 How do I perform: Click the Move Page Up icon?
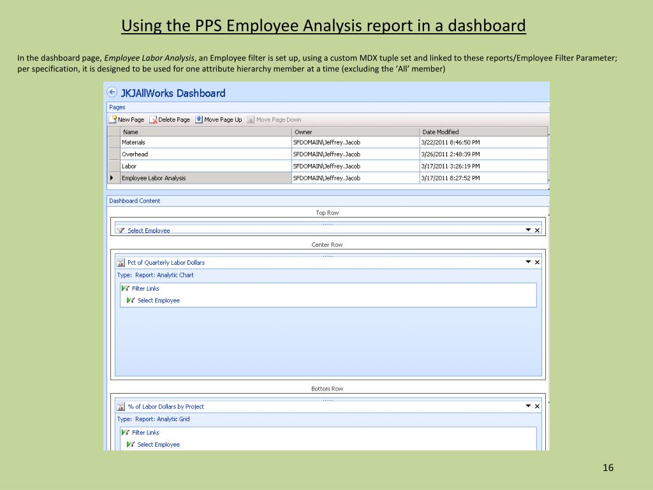199,119
